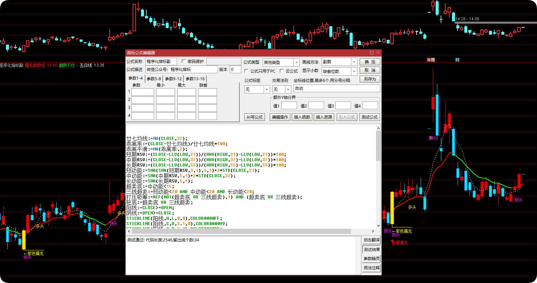Open the 公式类型 dropdown
Viewport: 537px width, 283px height.
(x=296, y=62)
